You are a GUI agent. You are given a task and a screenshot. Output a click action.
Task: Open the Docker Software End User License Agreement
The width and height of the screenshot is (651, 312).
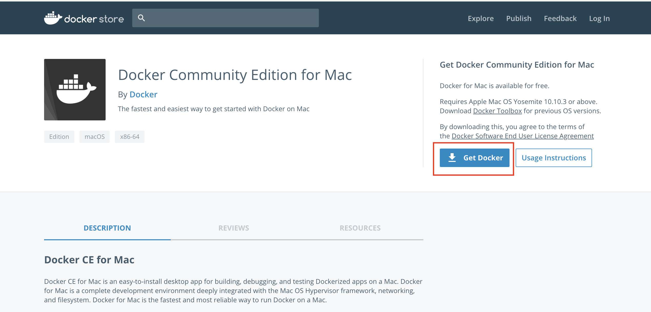pyautogui.click(x=523, y=136)
